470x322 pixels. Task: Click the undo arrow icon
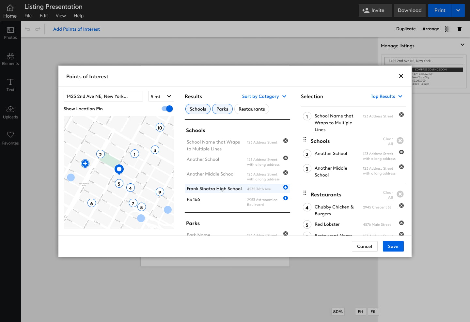28,29
